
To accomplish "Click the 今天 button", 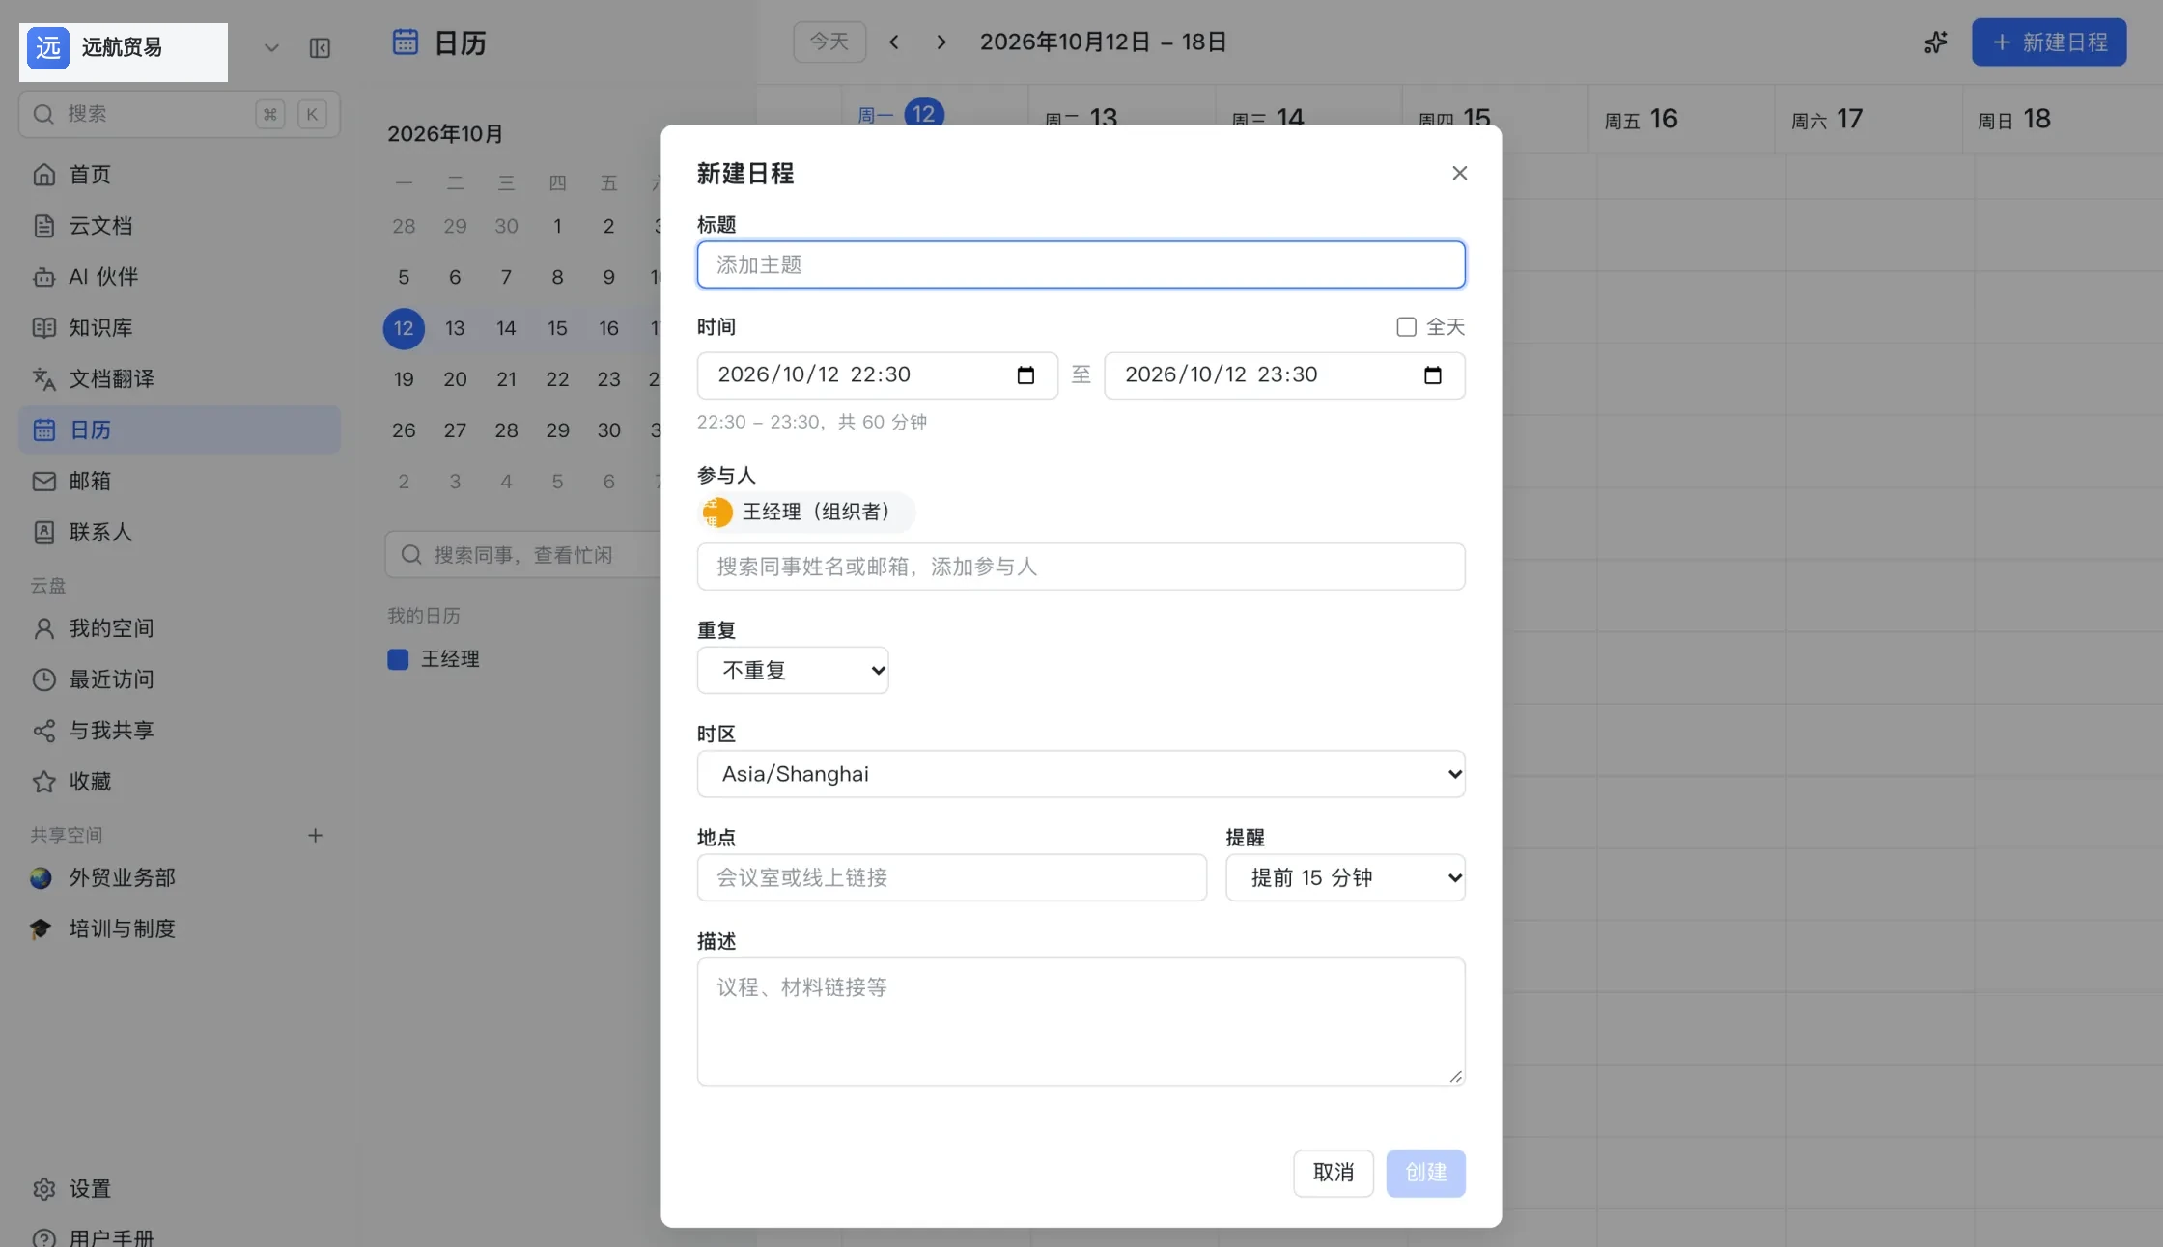I will (x=829, y=42).
